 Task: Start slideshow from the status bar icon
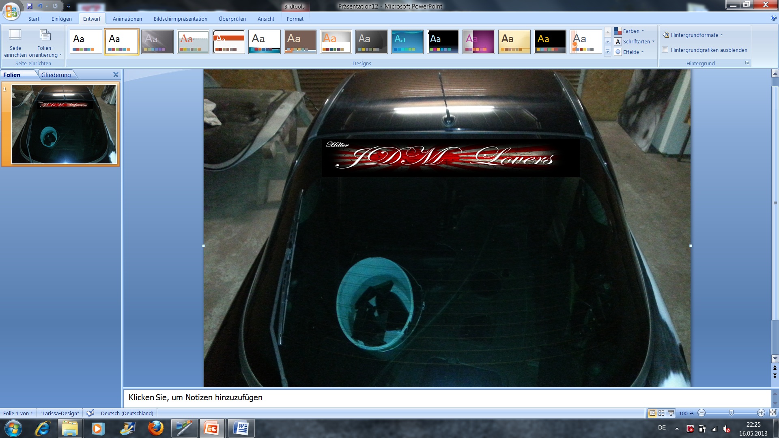(x=671, y=413)
